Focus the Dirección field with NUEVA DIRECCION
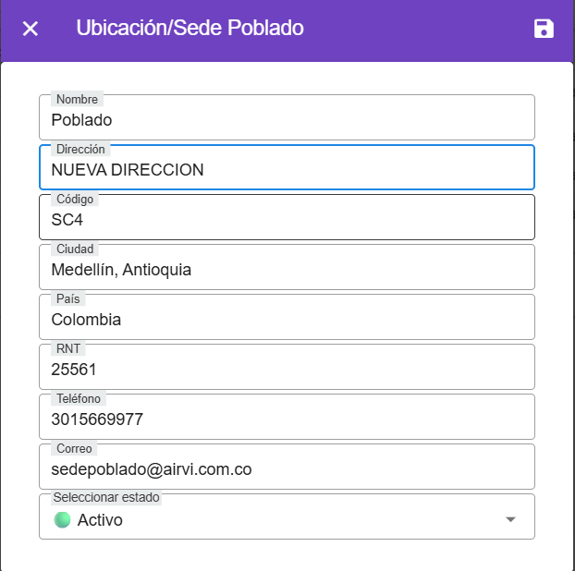Image resolution: width=575 pixels, height=571 pixels. click(287, 170)
